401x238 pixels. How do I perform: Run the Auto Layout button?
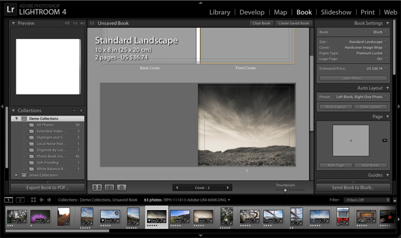(336, 107)
